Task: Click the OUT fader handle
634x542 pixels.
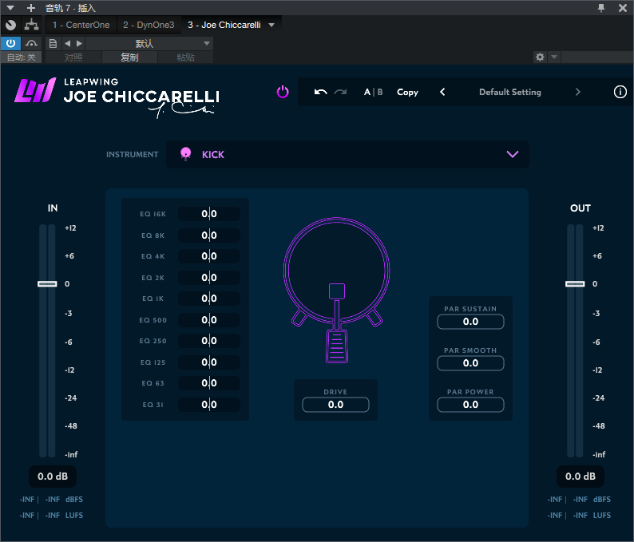Action: 575,283
